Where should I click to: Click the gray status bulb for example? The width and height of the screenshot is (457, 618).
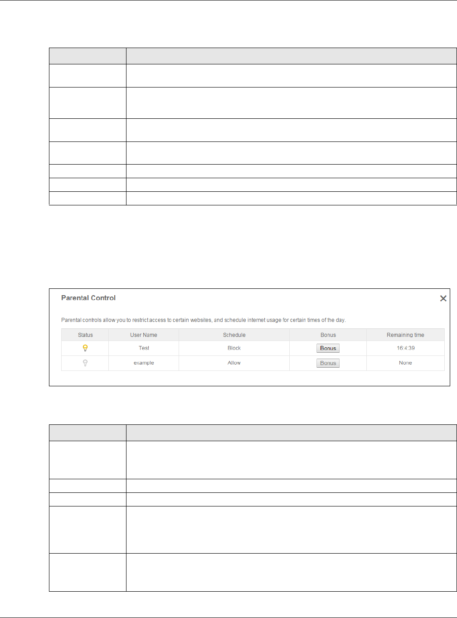[85, 363]
